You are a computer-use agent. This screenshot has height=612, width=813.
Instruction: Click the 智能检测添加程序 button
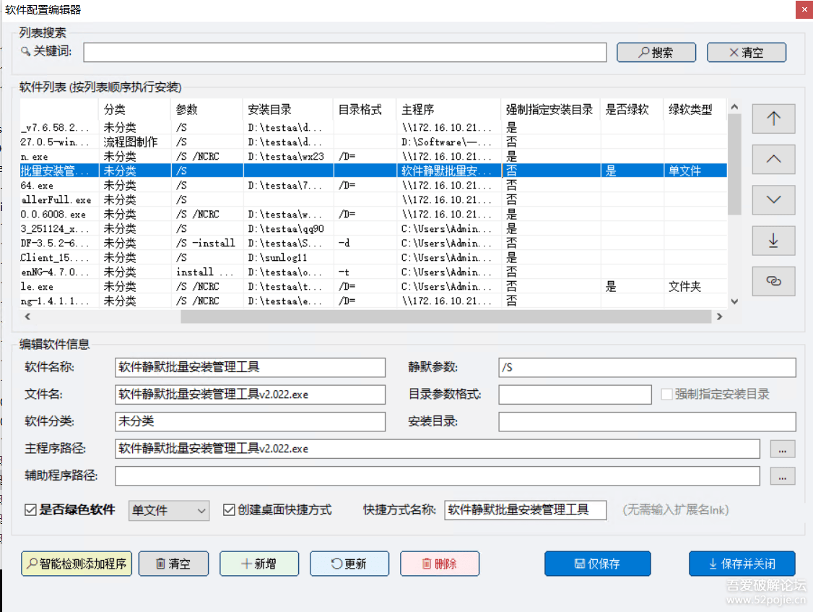click(77, 564)
